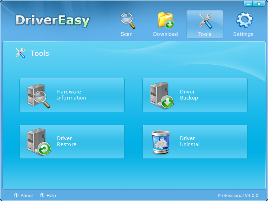Switch to the Download tab label
The image size is (268, 201).
click(165, 34)
